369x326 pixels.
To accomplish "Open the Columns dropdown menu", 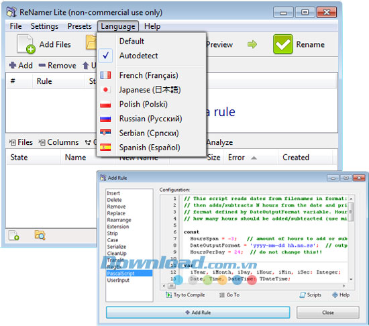I will point(58,142).
